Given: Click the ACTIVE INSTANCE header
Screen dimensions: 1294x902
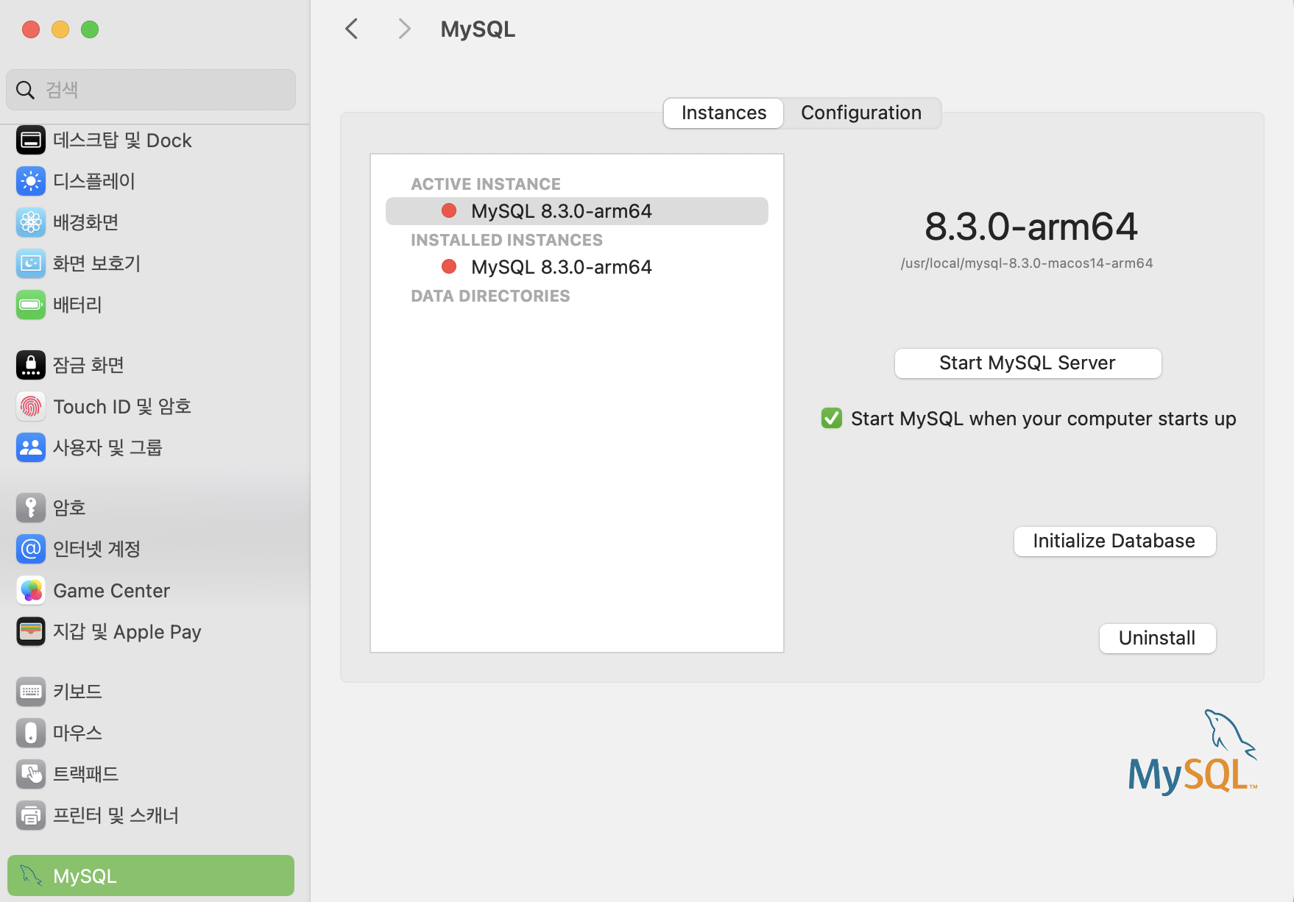Looking at the screenshot, I should click(x=486, y=184).
